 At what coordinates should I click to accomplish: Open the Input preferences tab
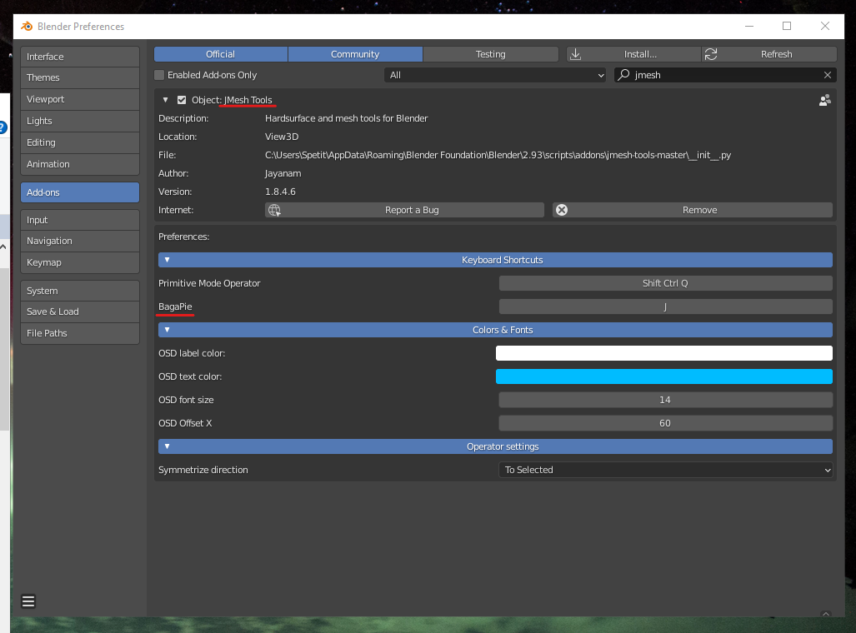click(x=80, y=220)
